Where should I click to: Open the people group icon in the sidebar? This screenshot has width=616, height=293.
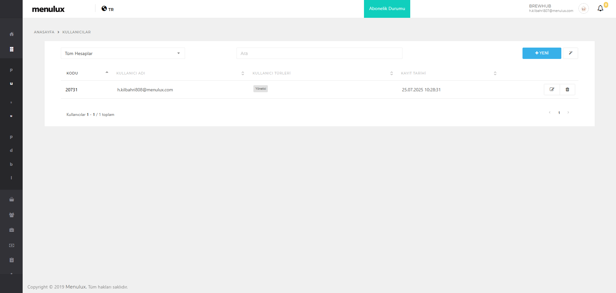12,215
